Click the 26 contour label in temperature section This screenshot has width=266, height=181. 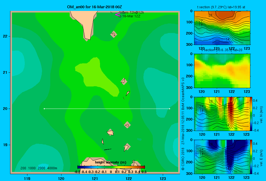(210, 15)
